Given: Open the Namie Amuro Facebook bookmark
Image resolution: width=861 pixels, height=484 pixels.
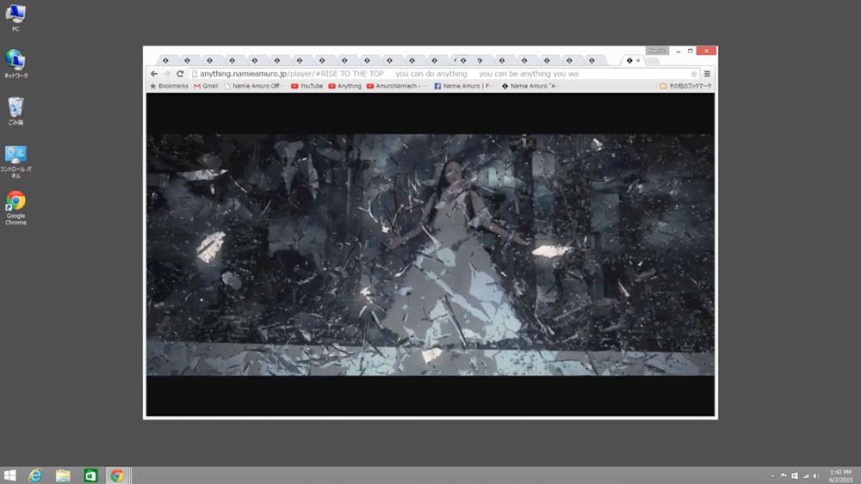Looking at the screenshot, I should 464,86.
